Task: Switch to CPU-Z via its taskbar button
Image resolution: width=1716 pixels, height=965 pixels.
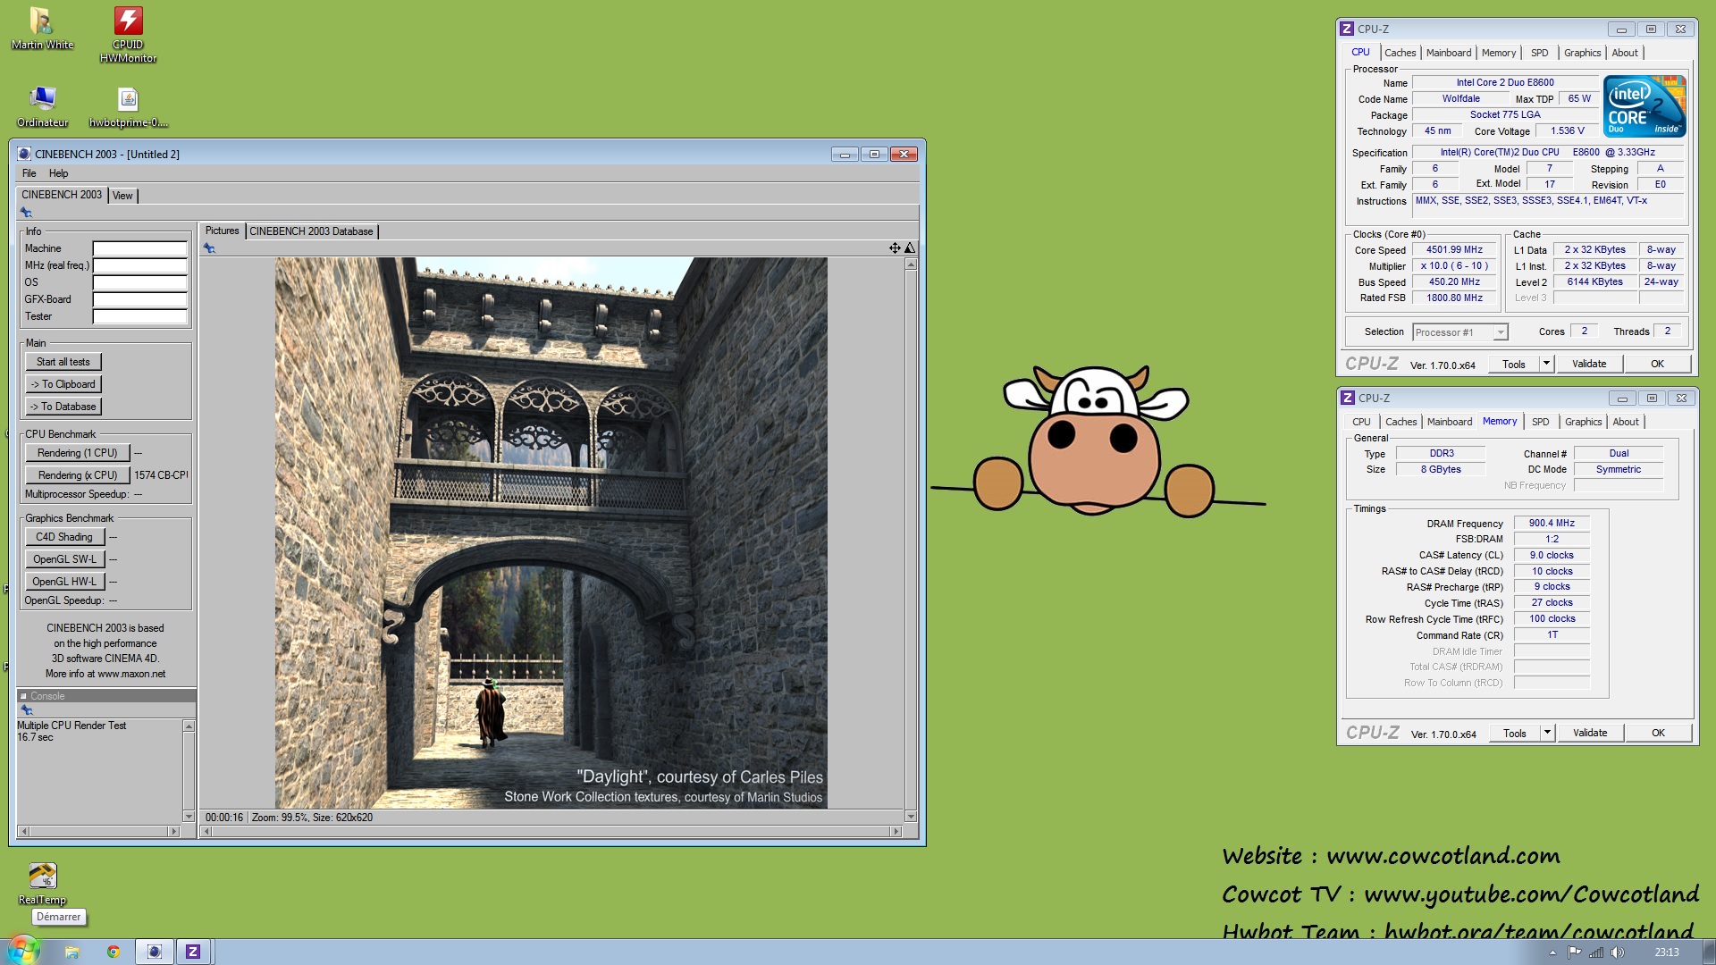Action: pyautogui.click(x=193, y=952)
